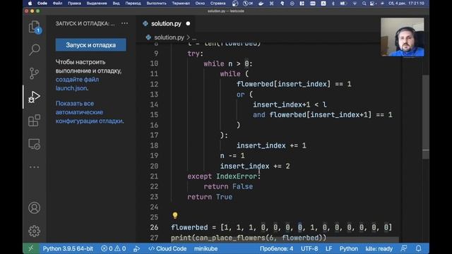The image size is (452, 254).
Task: Open the Справка menu
Action: pyautogui.click(x=218, y=4)
